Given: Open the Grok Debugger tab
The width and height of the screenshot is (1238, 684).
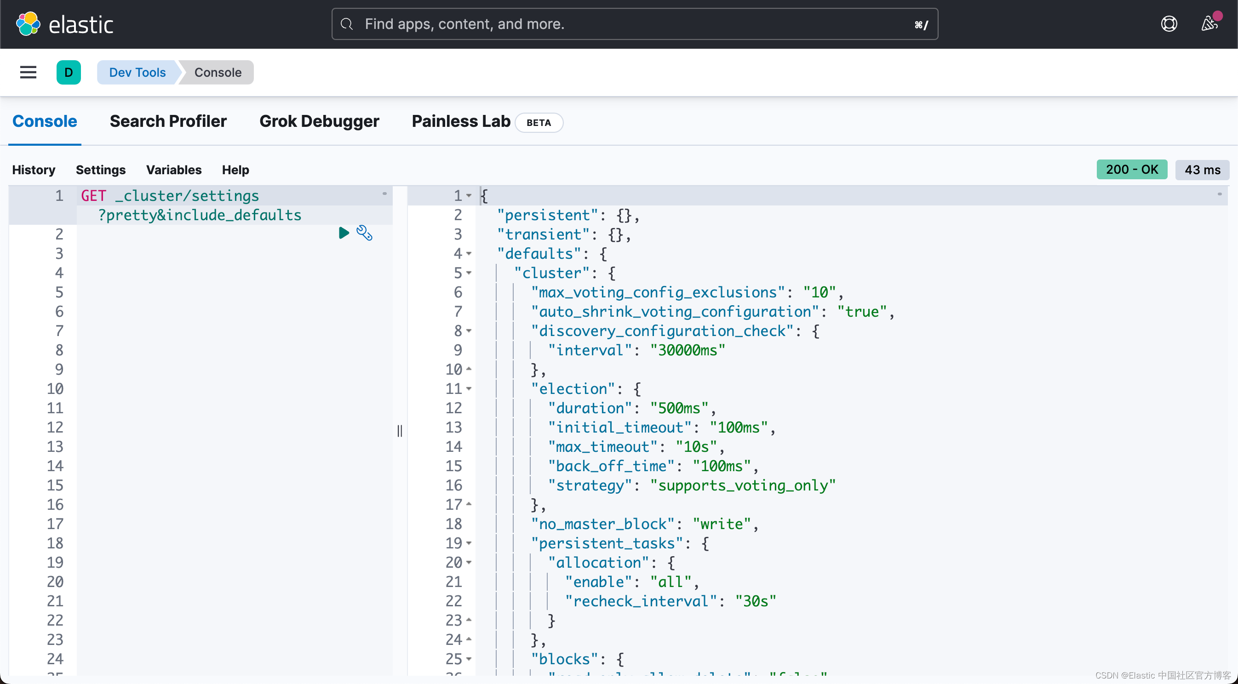Looking at the screenshot, I should coord(319,121).
